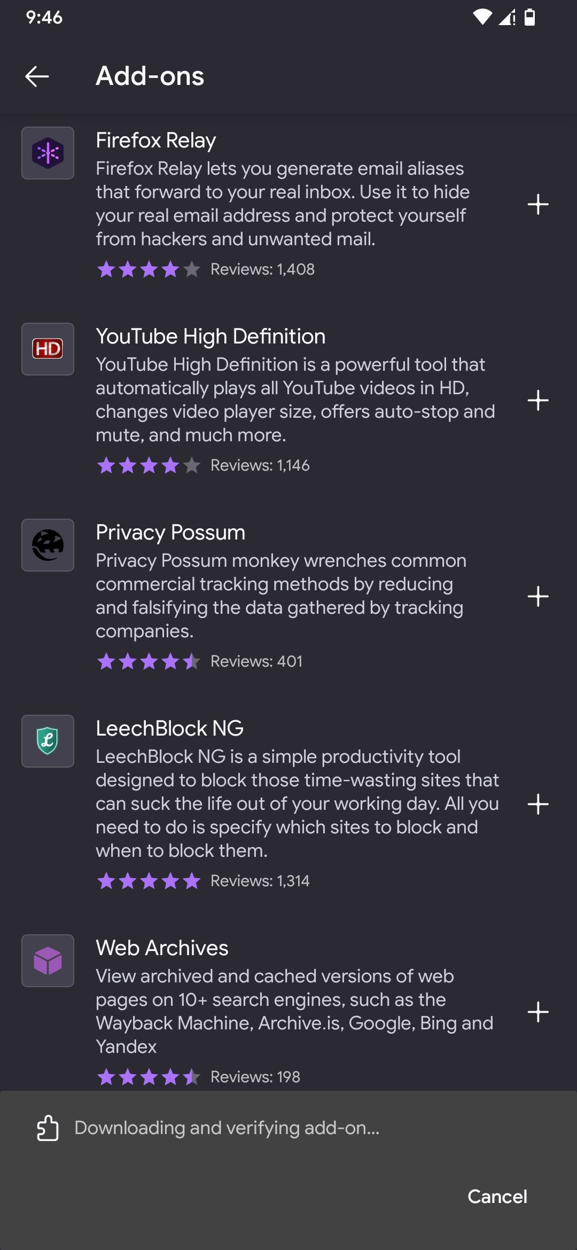Install Web Archives via plus icon

click(537, 1012)
